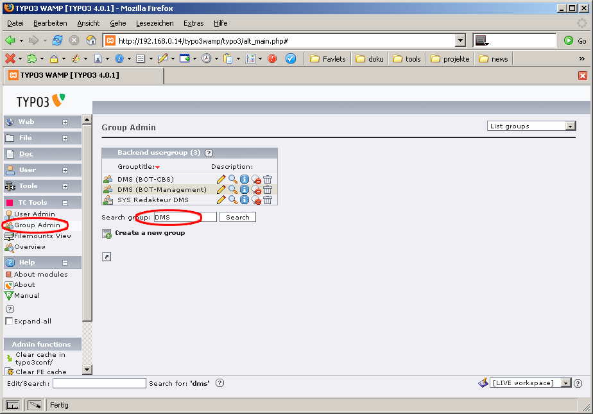Open the URL bar history dropdown

tap(460, 40)
